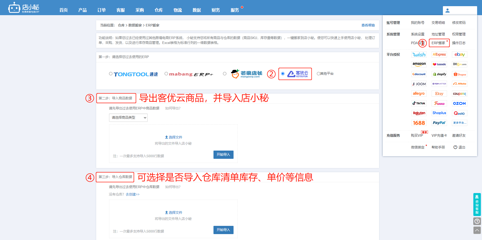Click back-to-top arrow floating icon
Image resolution: width=482 pixels, height=240 pixels.
477,230
